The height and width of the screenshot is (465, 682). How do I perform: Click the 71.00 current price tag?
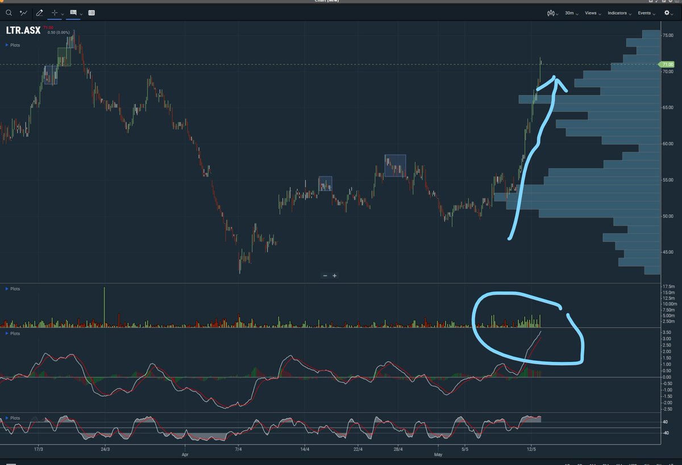pyautogui.click(x=666, y=64)
